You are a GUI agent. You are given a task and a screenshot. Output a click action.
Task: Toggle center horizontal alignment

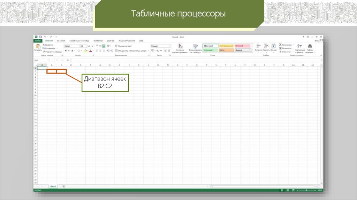click(x=100, y=51)
